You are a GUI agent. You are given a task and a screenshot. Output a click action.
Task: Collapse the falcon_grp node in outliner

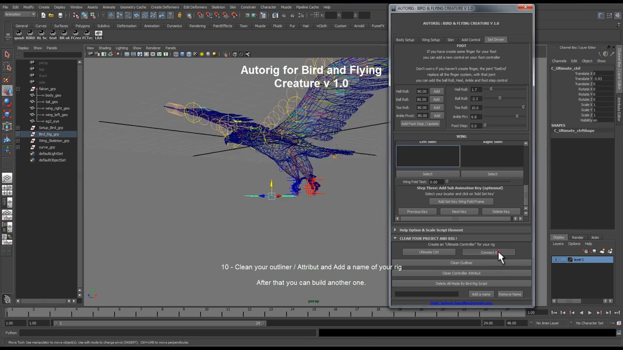pyautogui.click(x=18, y=89)
